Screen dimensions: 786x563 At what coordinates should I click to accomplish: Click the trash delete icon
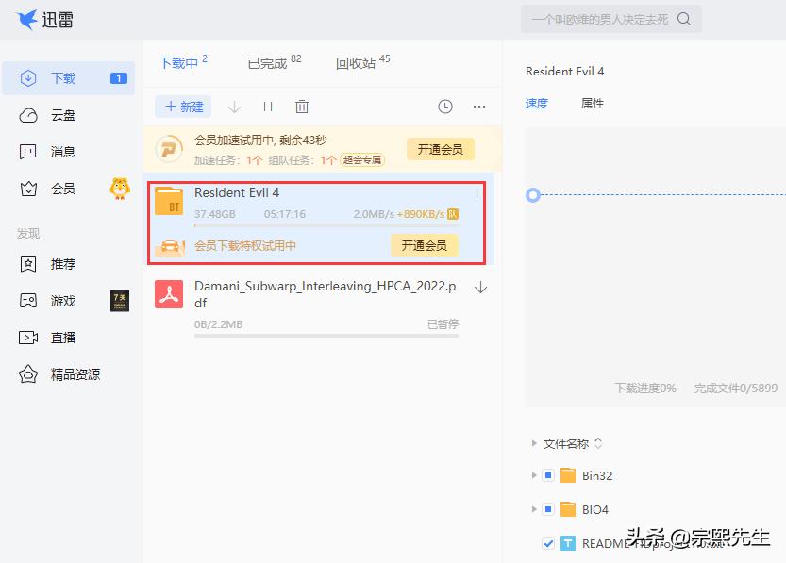[x=301, y=107]
